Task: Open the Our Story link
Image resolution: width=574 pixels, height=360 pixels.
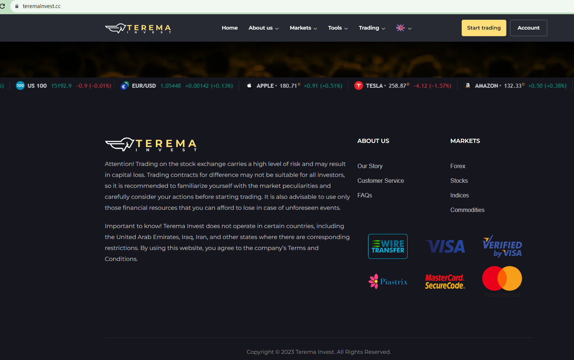Action: (370, 166)
